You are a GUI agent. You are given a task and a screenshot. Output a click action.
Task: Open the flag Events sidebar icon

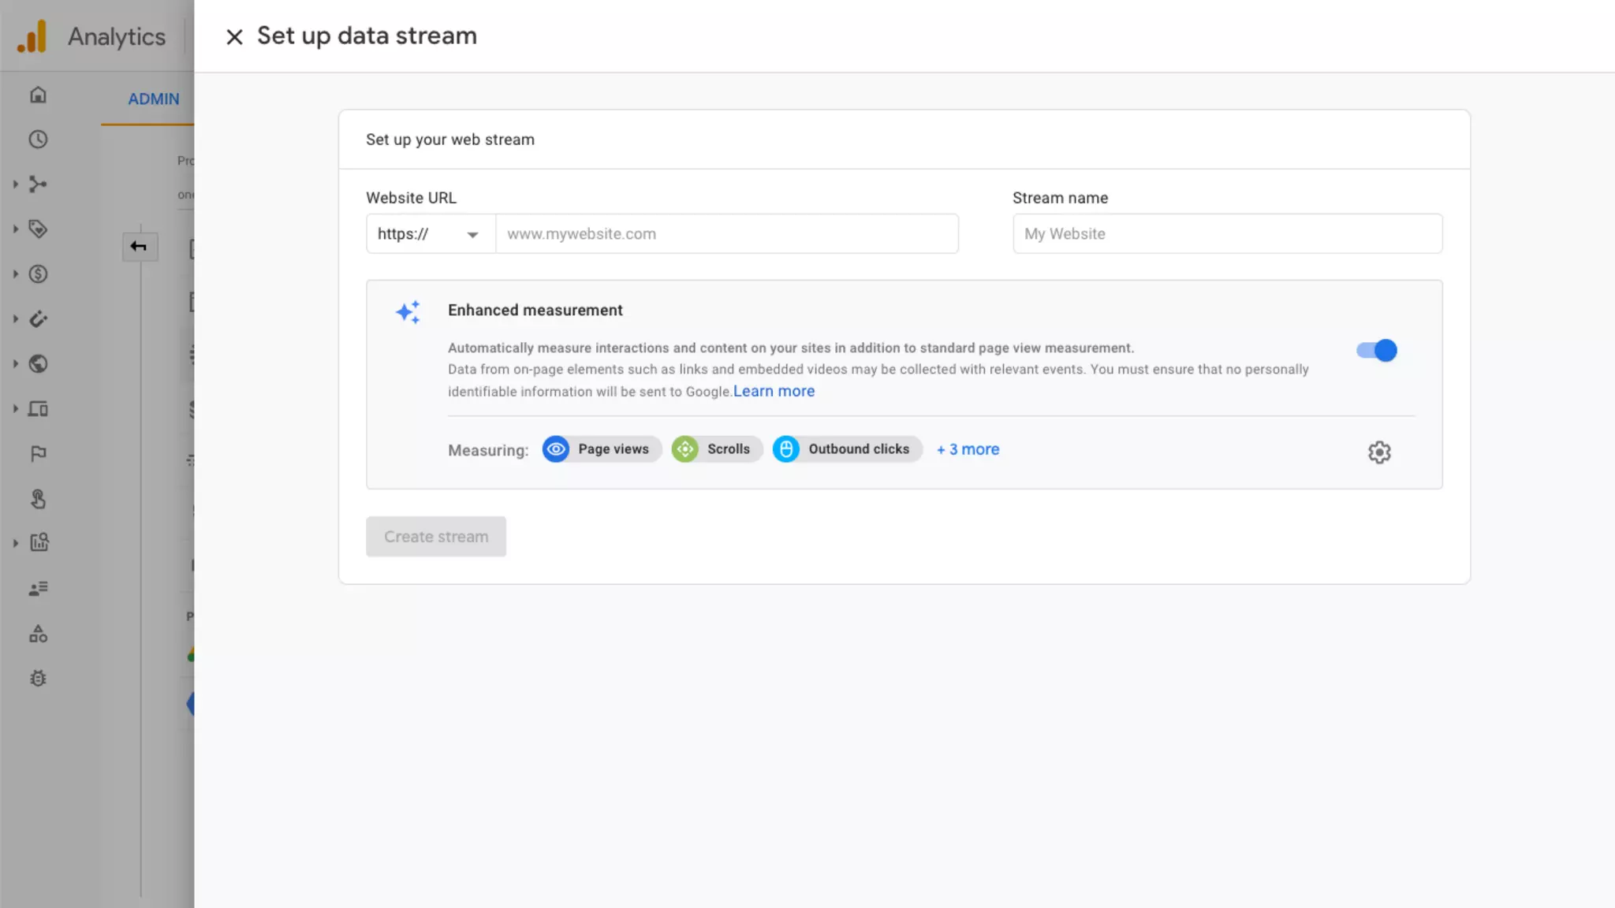coord(38,454)
